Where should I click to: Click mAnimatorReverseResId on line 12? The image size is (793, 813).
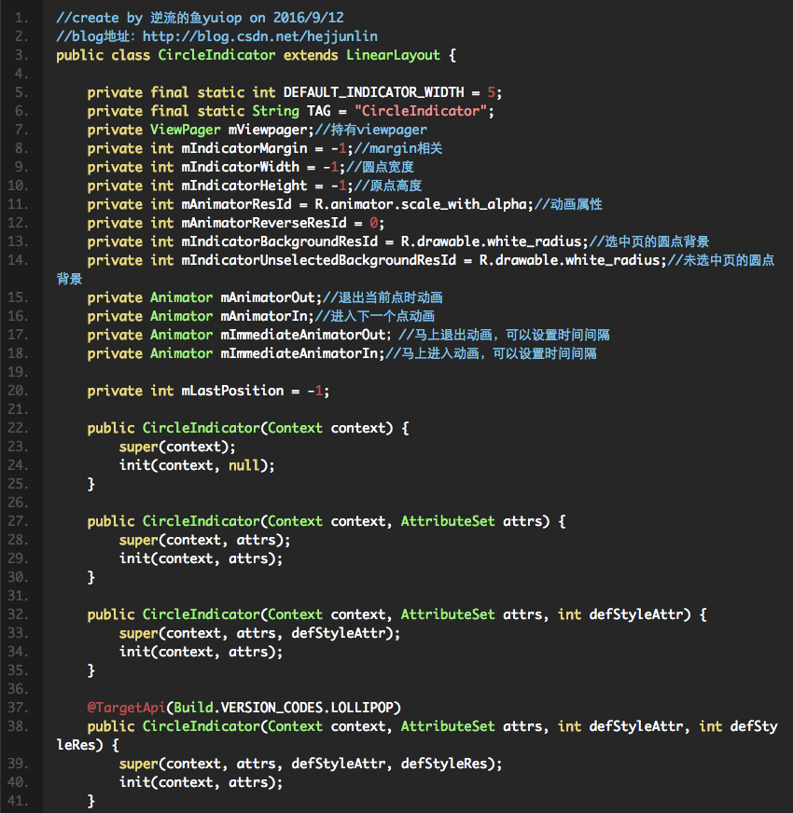(x=264, y=223)
